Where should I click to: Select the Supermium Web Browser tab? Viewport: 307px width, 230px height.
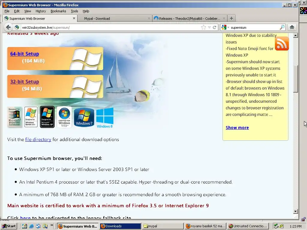[x=40, y=18]
